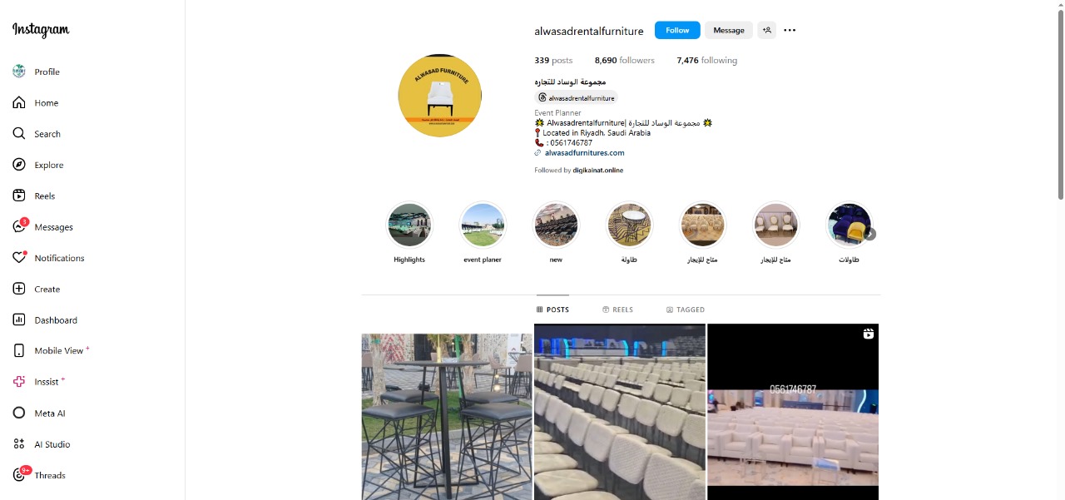Open Notifications heart icon
This screenshot has height=500, width=1065.
19,258
